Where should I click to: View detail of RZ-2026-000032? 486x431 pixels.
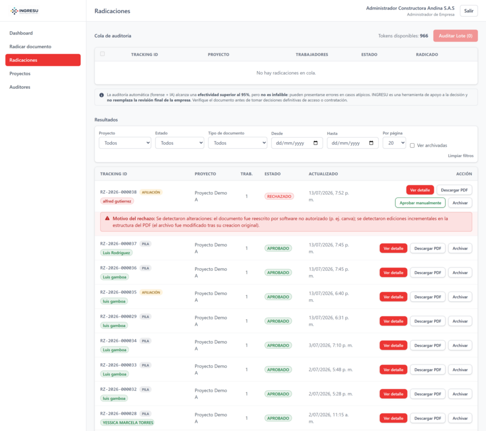coord(393,394)
